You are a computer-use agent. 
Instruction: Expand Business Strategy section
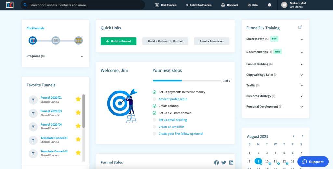(x=301, y=96)
